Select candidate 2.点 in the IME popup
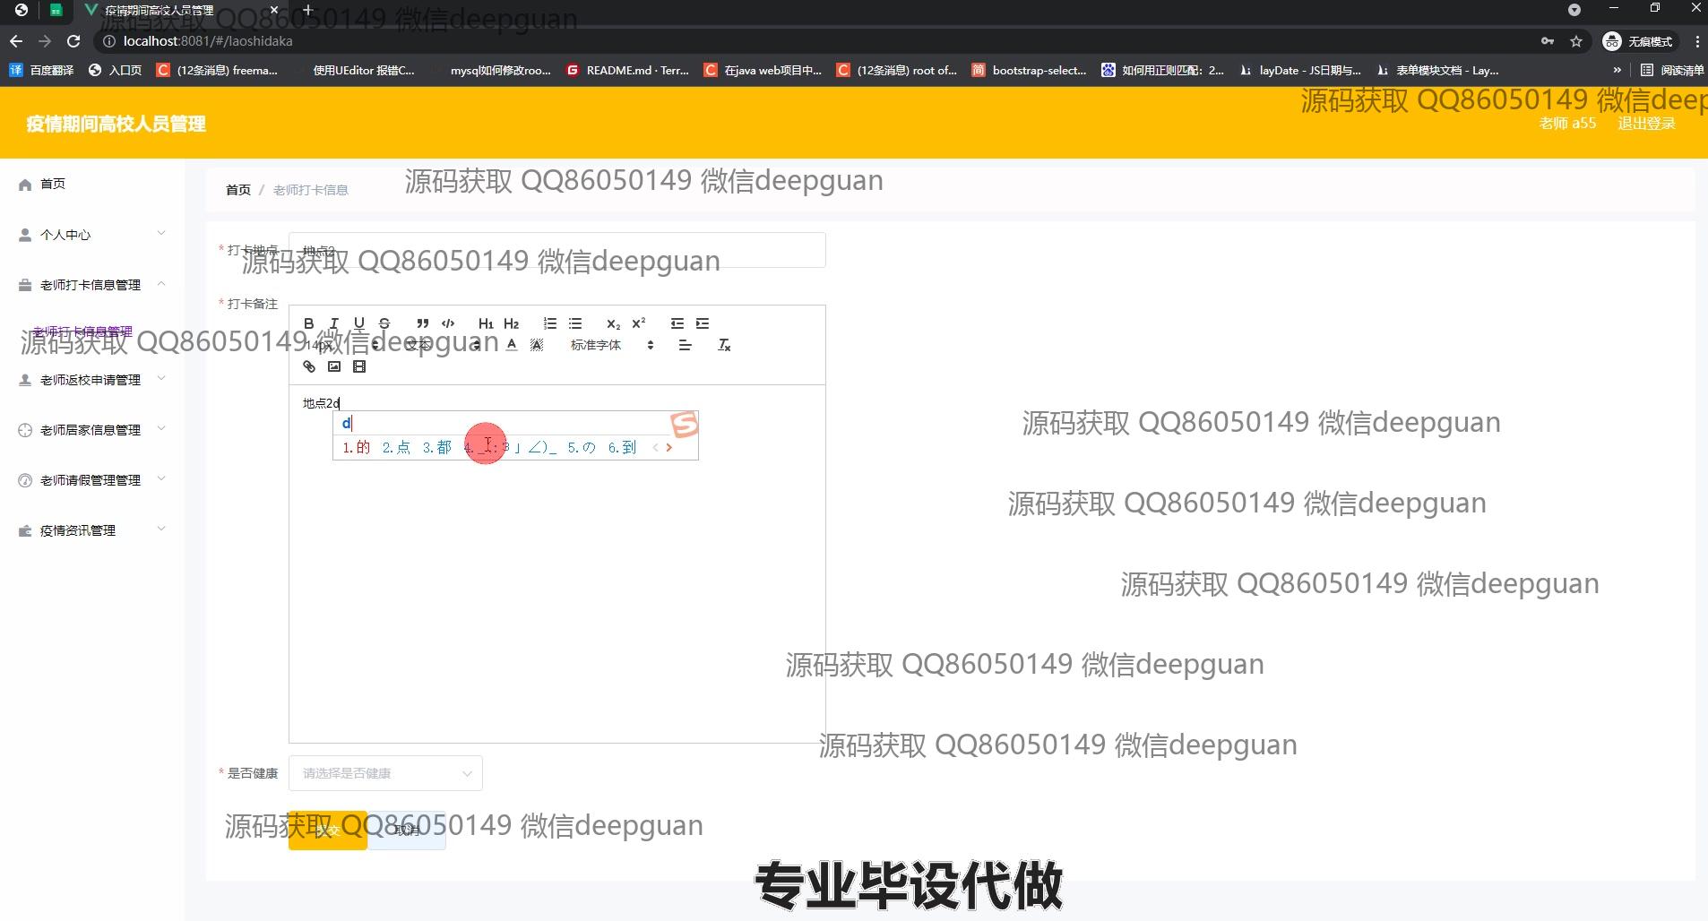 click(396, 447)
